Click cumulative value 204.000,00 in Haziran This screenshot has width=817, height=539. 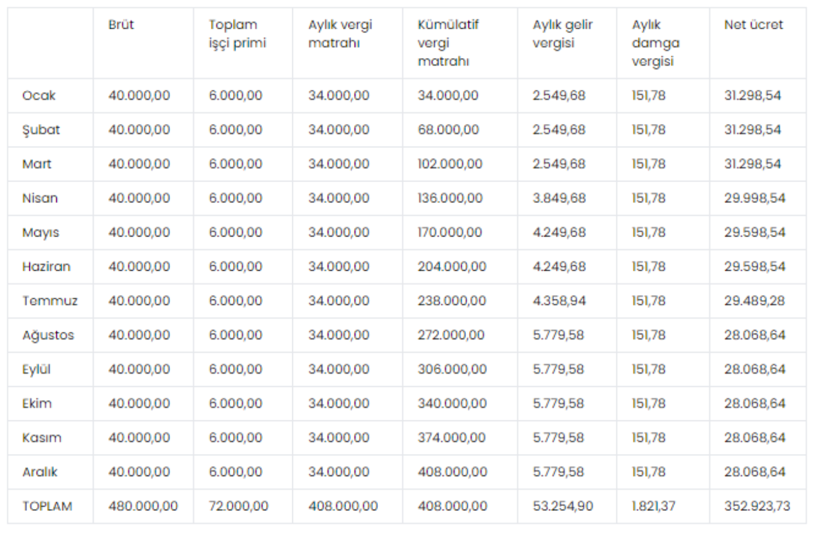point(452,267)
